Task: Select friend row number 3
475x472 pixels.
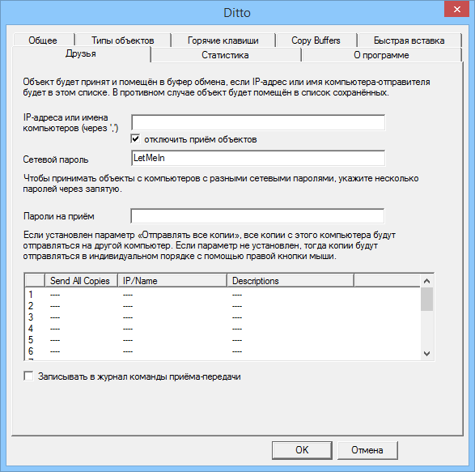Action: [223, 317]
